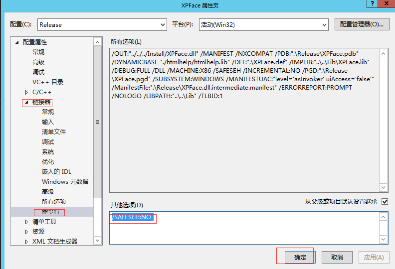Select 所有选项 tree item
The image size is (395, 269).
pyautogui.click(x=54, y=202)
